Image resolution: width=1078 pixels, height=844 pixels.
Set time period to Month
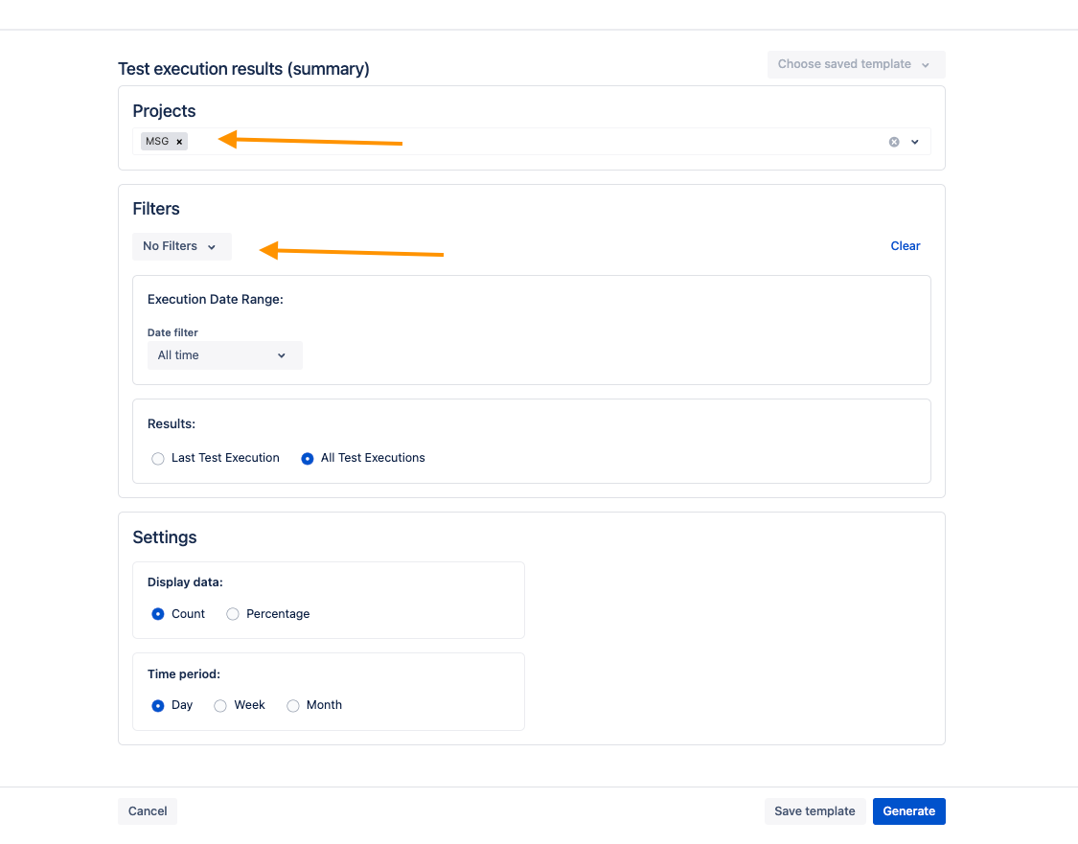pyautogui.click(x=293, y=706)
